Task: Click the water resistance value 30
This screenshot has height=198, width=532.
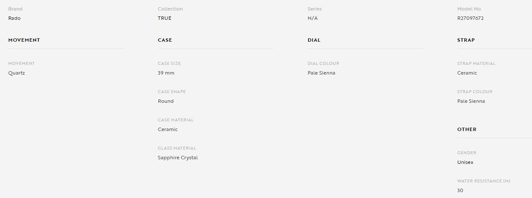Action: [460, 190]
